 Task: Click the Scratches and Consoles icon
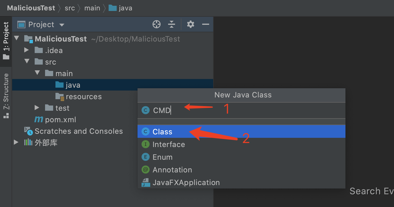[28, 131]
